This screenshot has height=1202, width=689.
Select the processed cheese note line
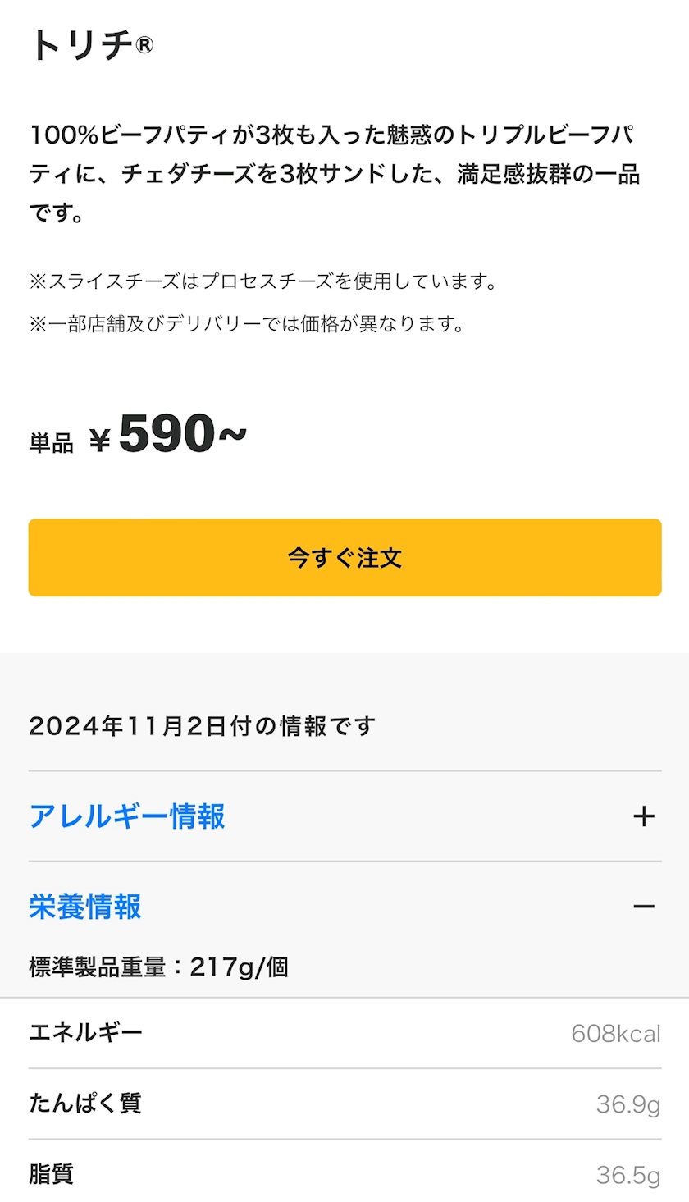coord(264,281)
